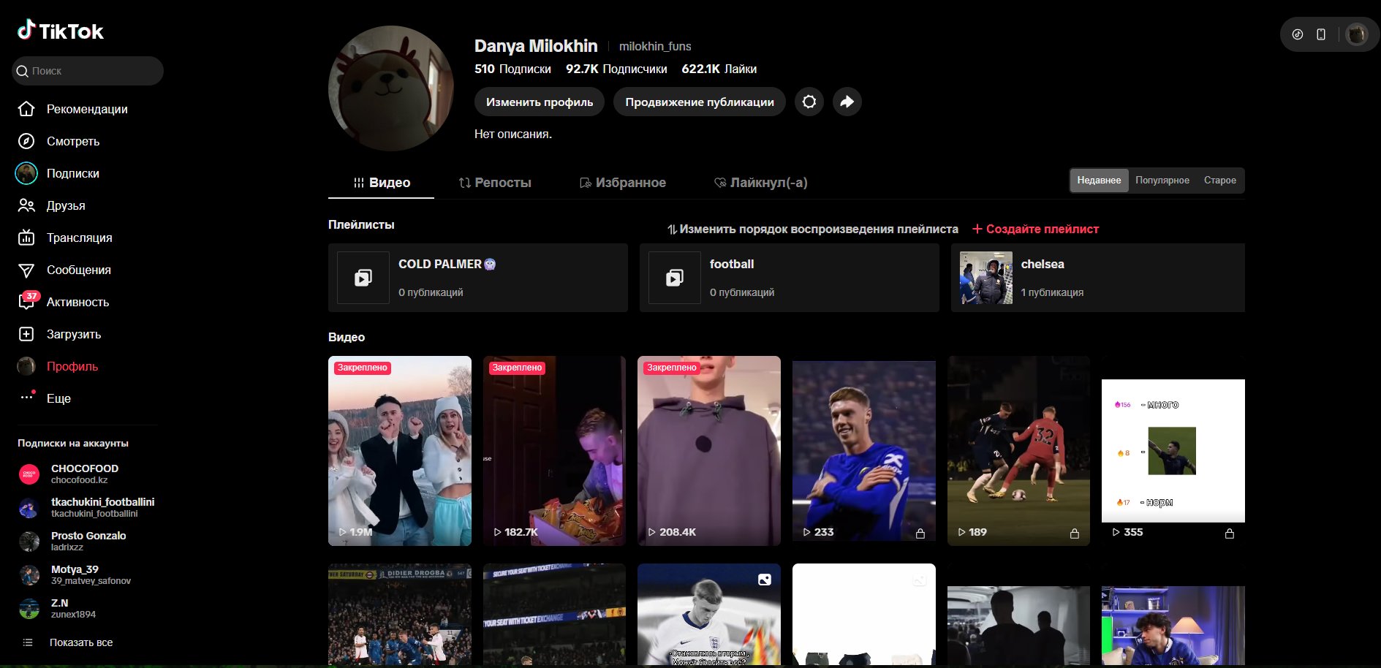The width and height of the screenshot is (1381, 668).
Task: Share the profile via arrow icon
Action: (x=847, y=102)
